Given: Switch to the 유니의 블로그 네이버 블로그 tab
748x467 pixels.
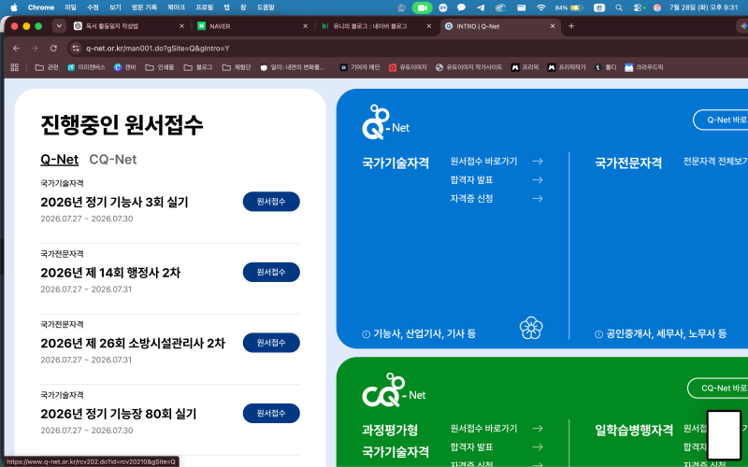Looking at the screenshot, I should tap(375, 26).
